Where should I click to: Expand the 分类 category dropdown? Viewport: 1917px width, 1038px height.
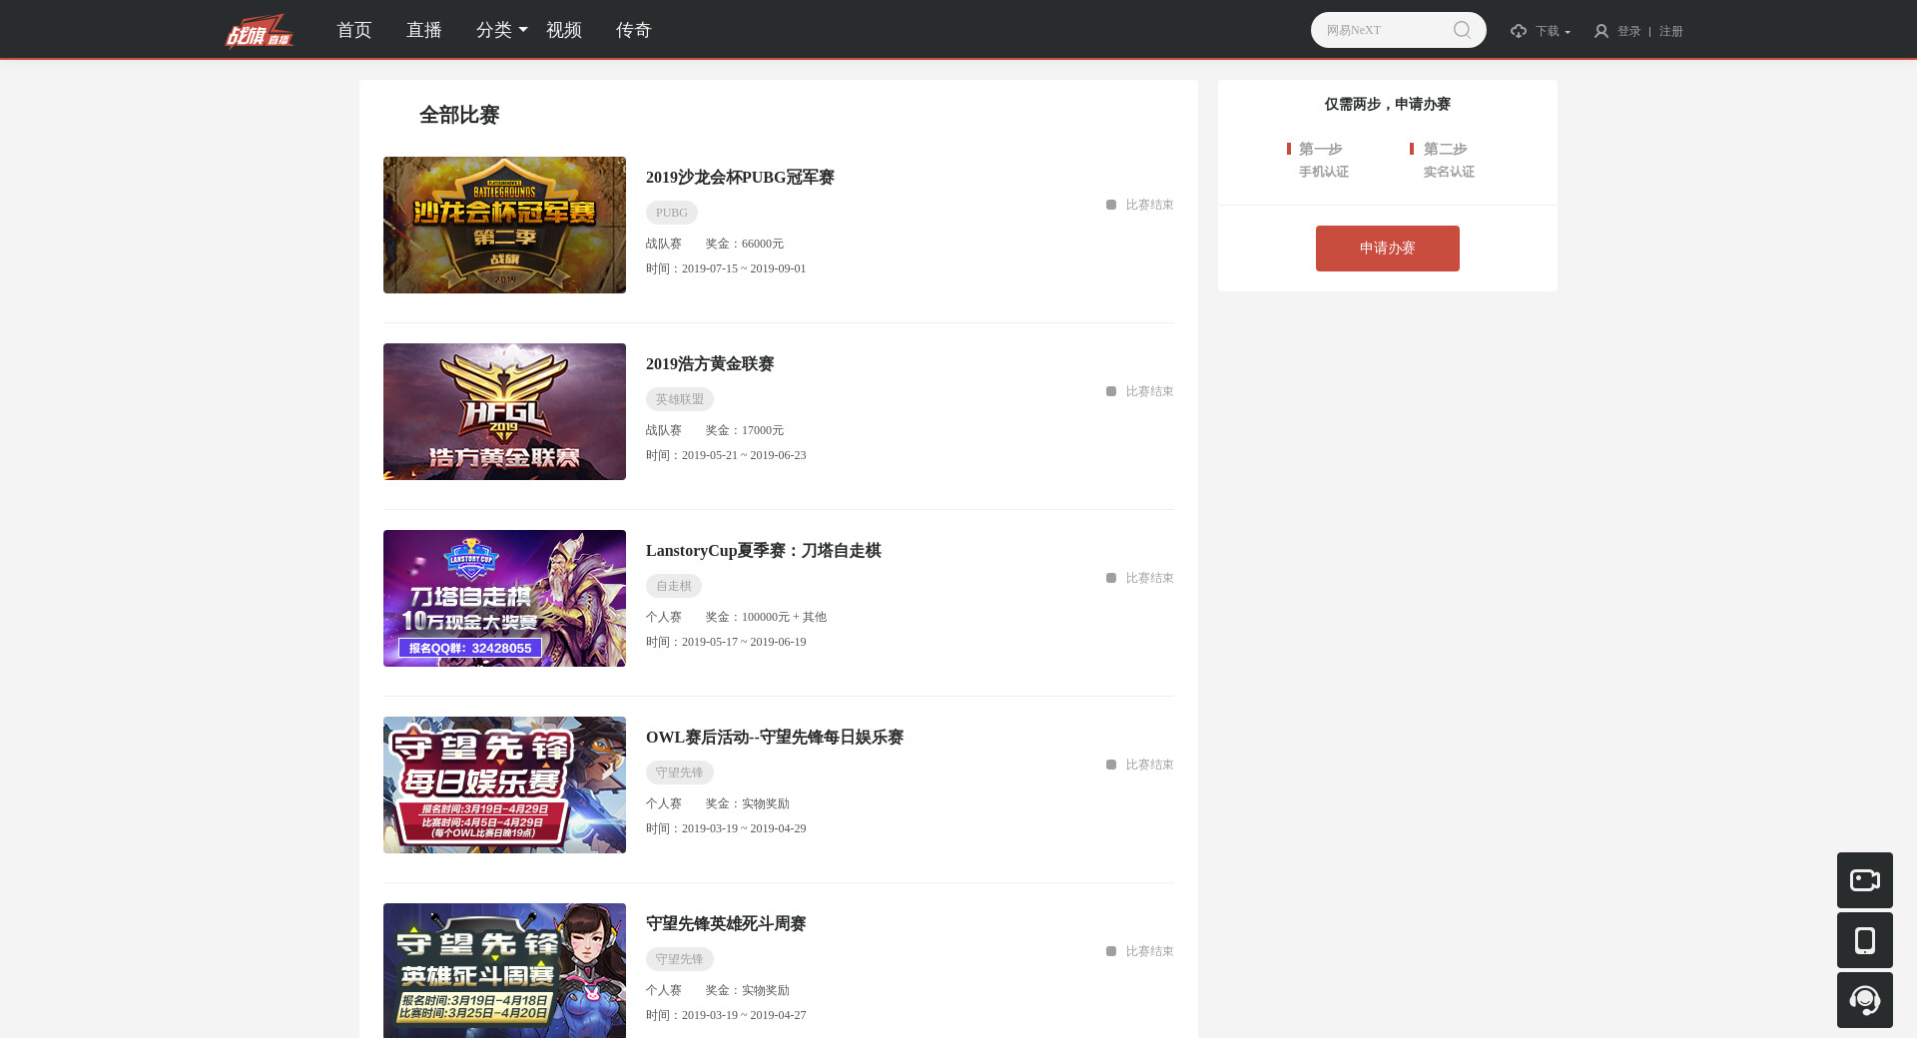tap(501, 30)
